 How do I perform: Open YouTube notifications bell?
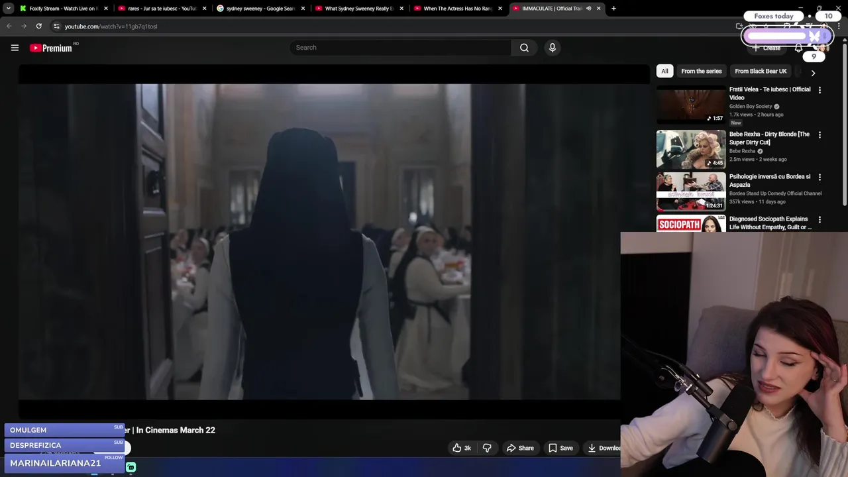[x=798, y=48]
